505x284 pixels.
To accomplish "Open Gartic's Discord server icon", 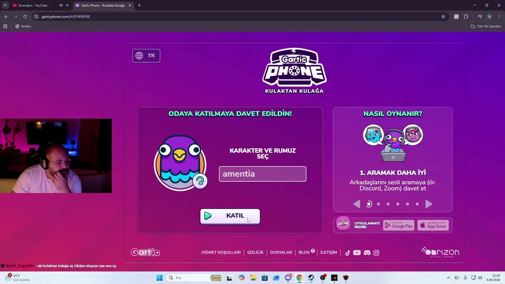I will coord(367,253).
